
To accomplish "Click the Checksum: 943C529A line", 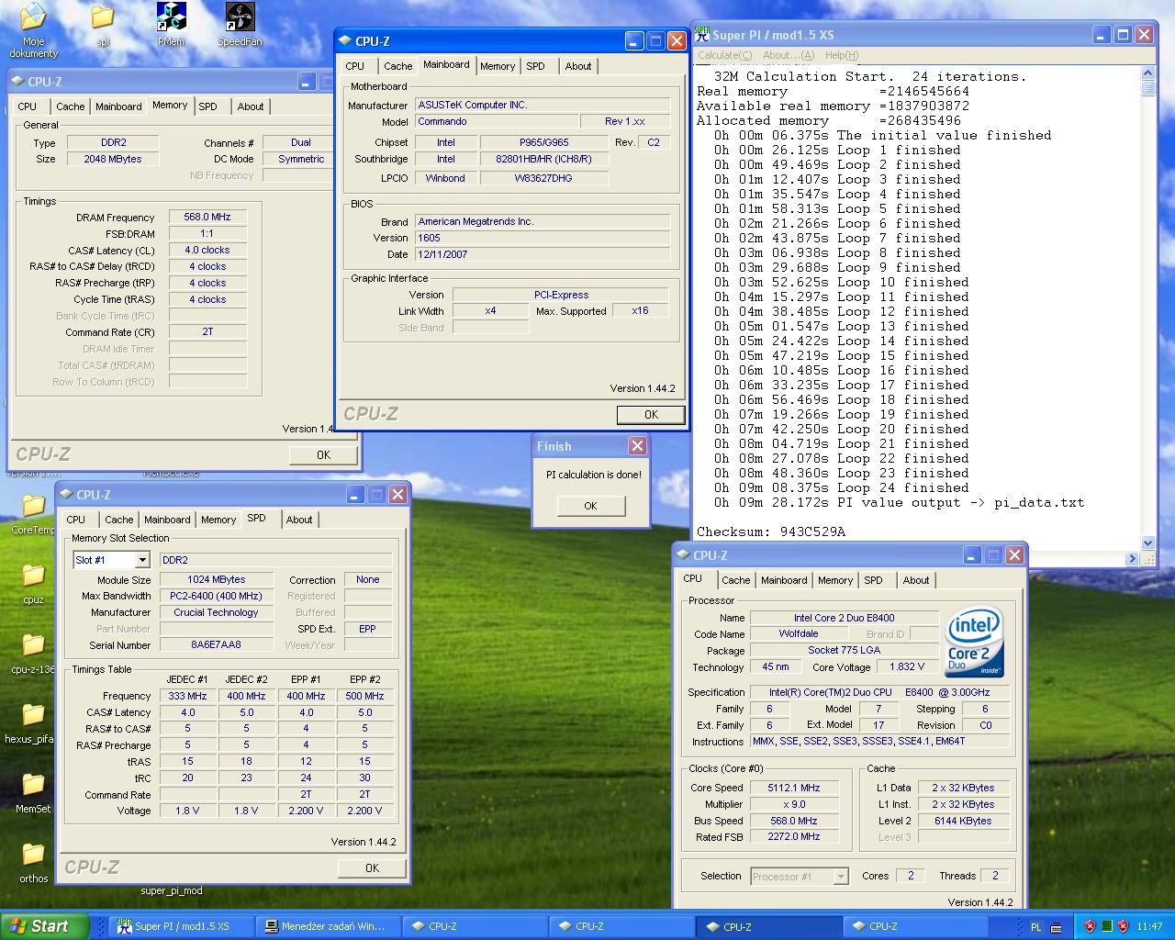I will 771,532.
